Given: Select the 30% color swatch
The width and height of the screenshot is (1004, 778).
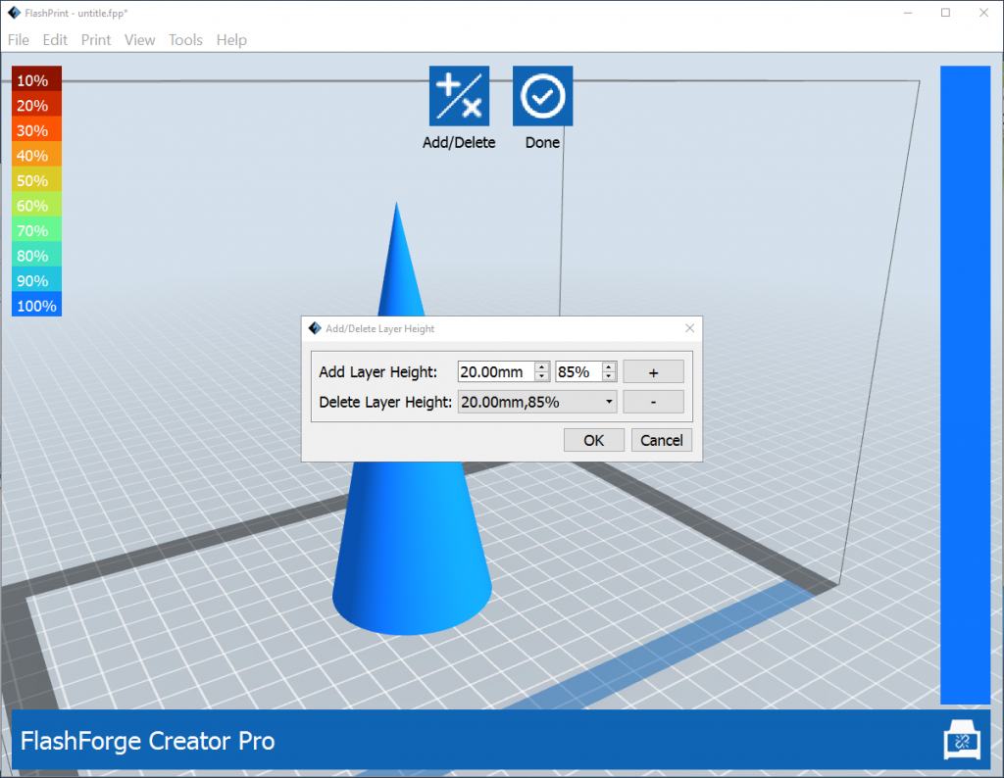Looking at the screenshot, I should [x=36, y=130].
